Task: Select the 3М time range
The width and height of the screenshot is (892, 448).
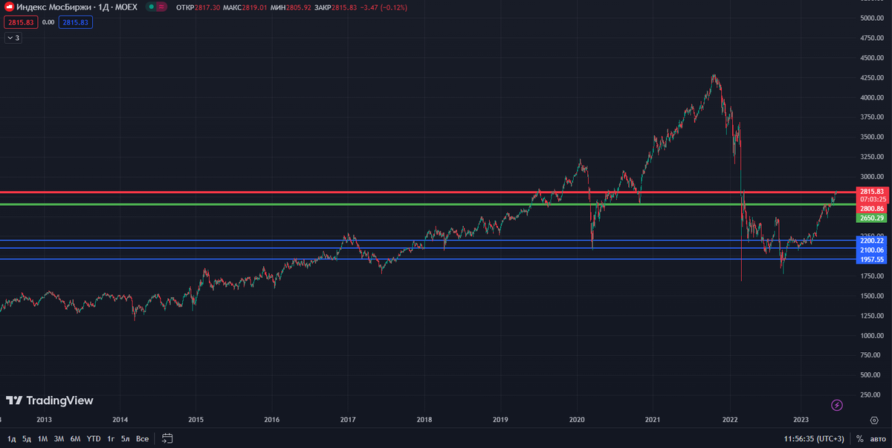Action: click(59, 438)
